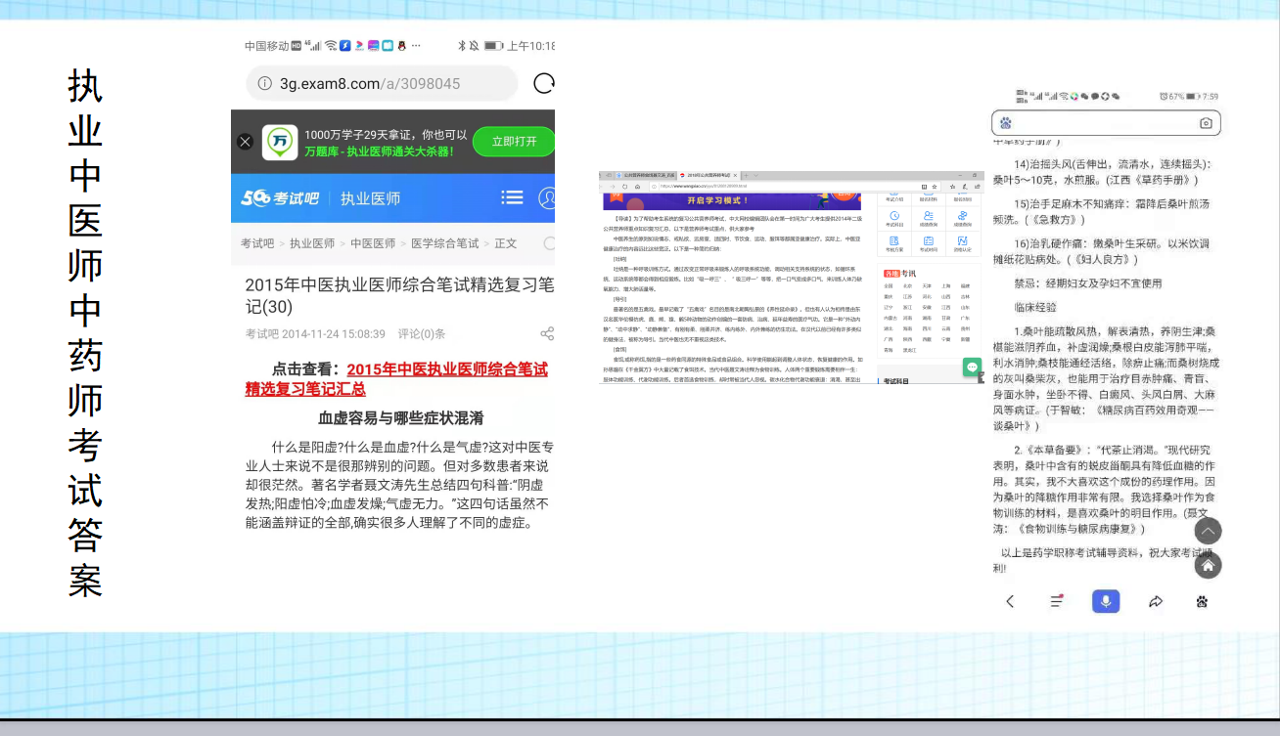Tap the round home floating button

[1208, 565]
